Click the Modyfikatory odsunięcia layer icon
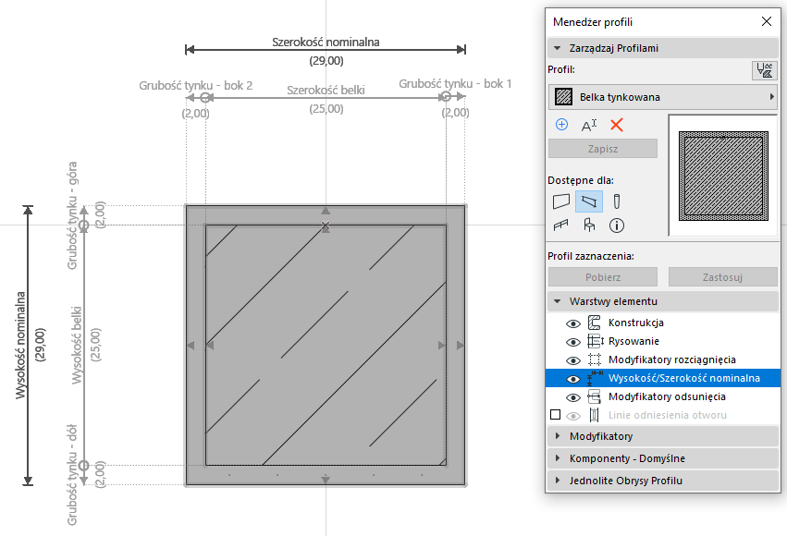This screenshot has width=787, height=536. pos(595,396)
